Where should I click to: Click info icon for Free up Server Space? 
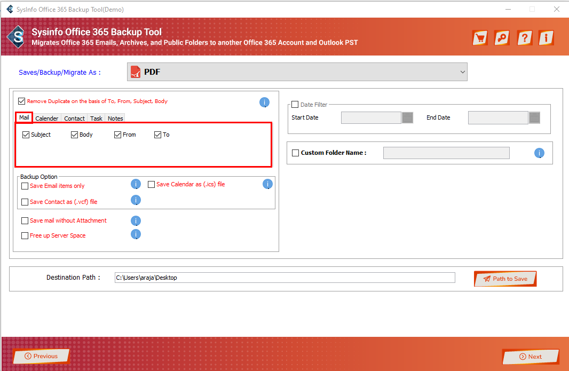pos(136,234)
